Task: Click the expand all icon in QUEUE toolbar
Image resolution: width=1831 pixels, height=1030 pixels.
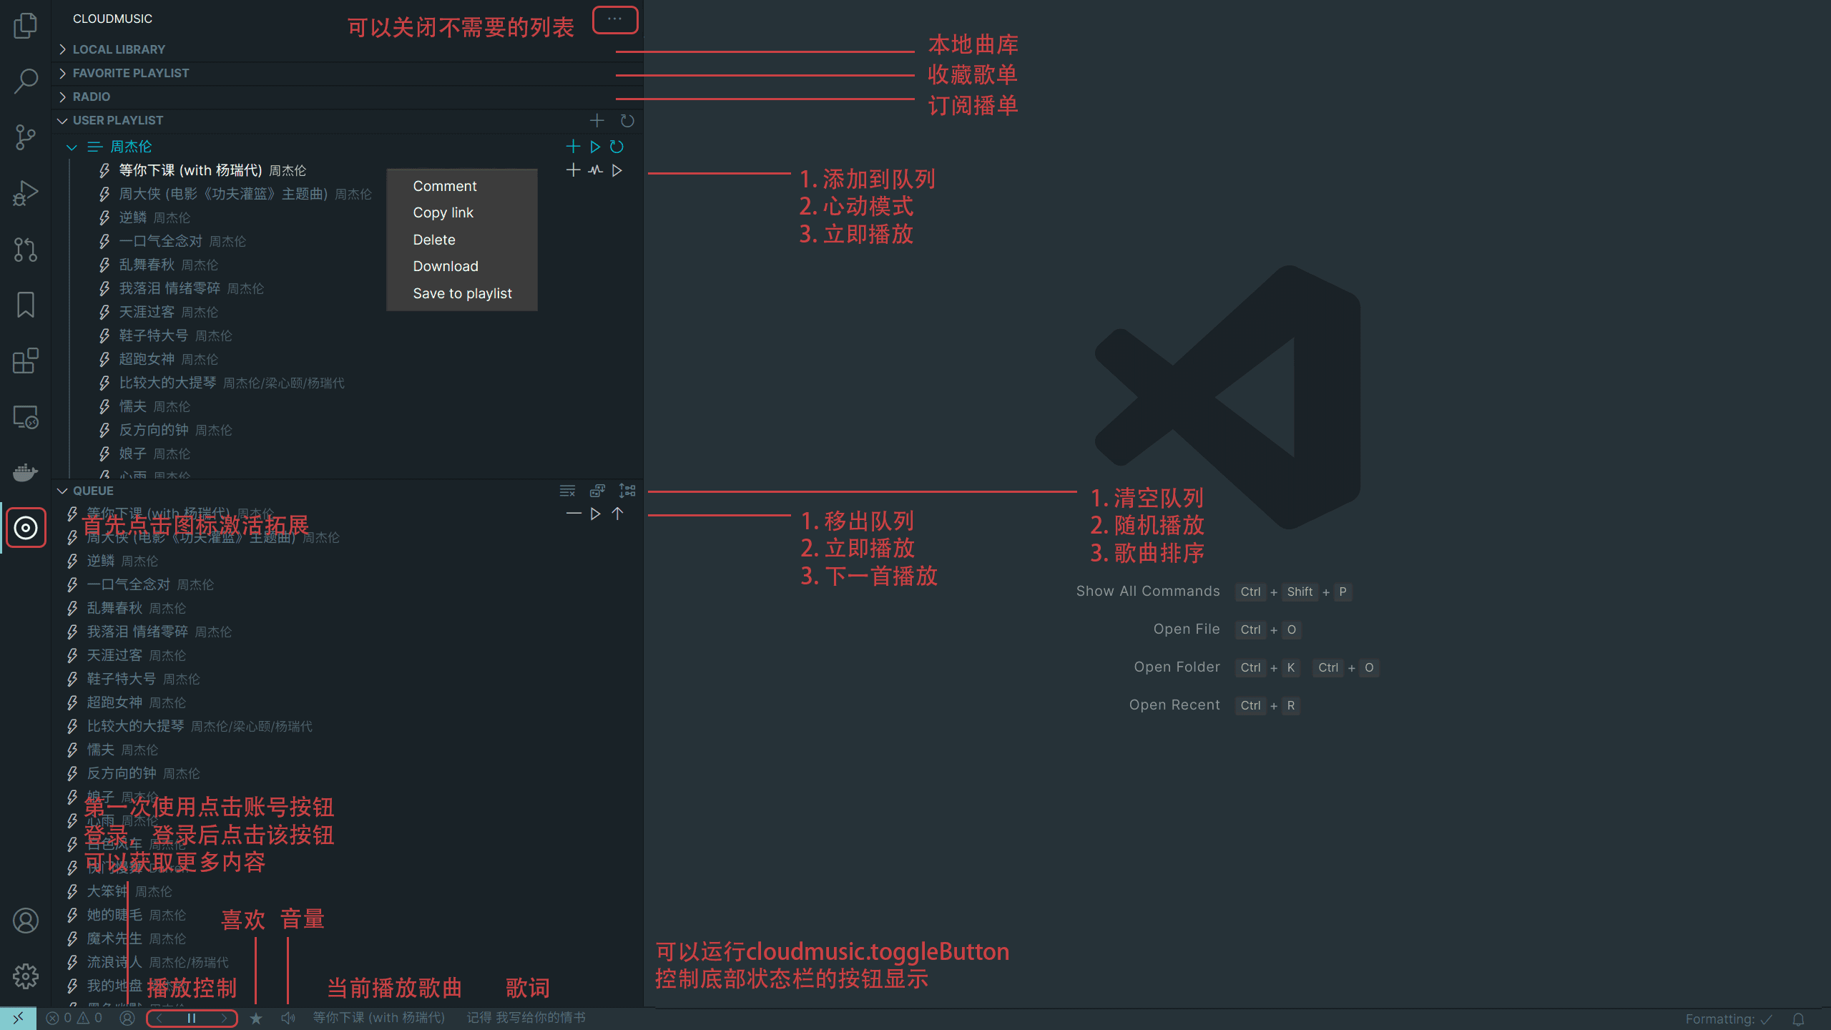Action: click(x=627, y=489)
